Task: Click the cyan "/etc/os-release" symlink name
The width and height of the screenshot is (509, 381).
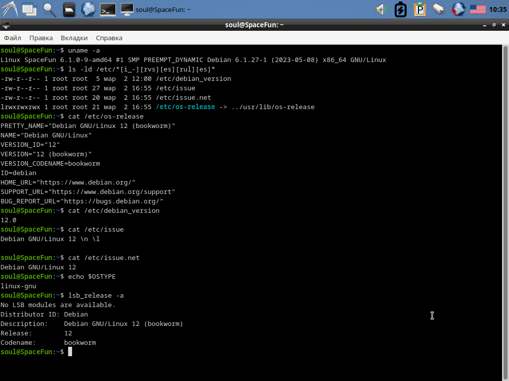Action: click(185, 107)
